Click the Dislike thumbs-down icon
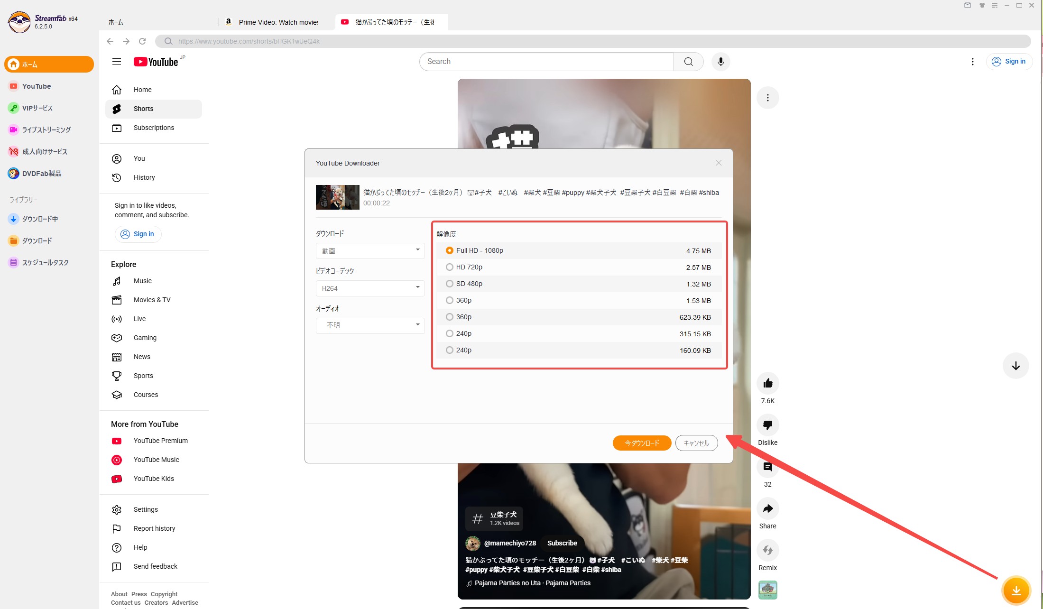1043x609 pixels. [x=767, y=425]
